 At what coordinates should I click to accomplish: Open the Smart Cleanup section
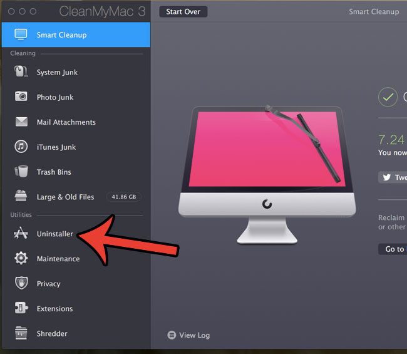pos(76,34)
